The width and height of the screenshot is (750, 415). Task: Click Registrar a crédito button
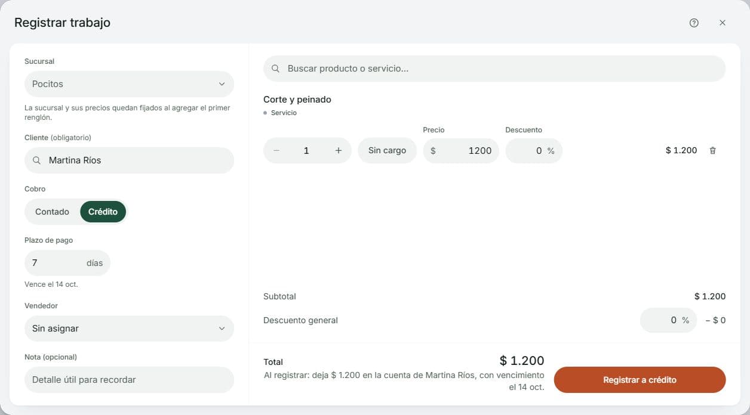pyautogui.click(x=640, y=380)
